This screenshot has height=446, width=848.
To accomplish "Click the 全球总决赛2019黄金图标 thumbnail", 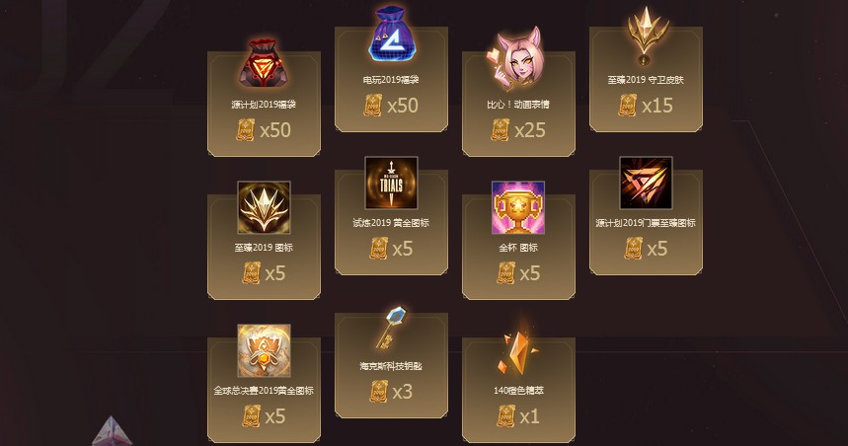I will [264, 351].
